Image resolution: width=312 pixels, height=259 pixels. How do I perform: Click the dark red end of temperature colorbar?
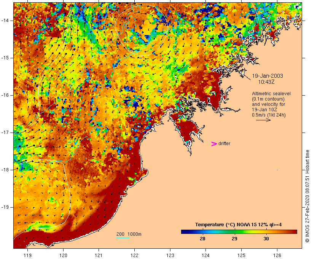pyautogui.click(x=294, y=232)
